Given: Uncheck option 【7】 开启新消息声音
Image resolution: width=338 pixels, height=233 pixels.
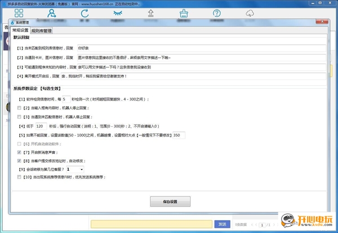Looking at the screenshot, I should pyautogui.click(x=19, y=152).
